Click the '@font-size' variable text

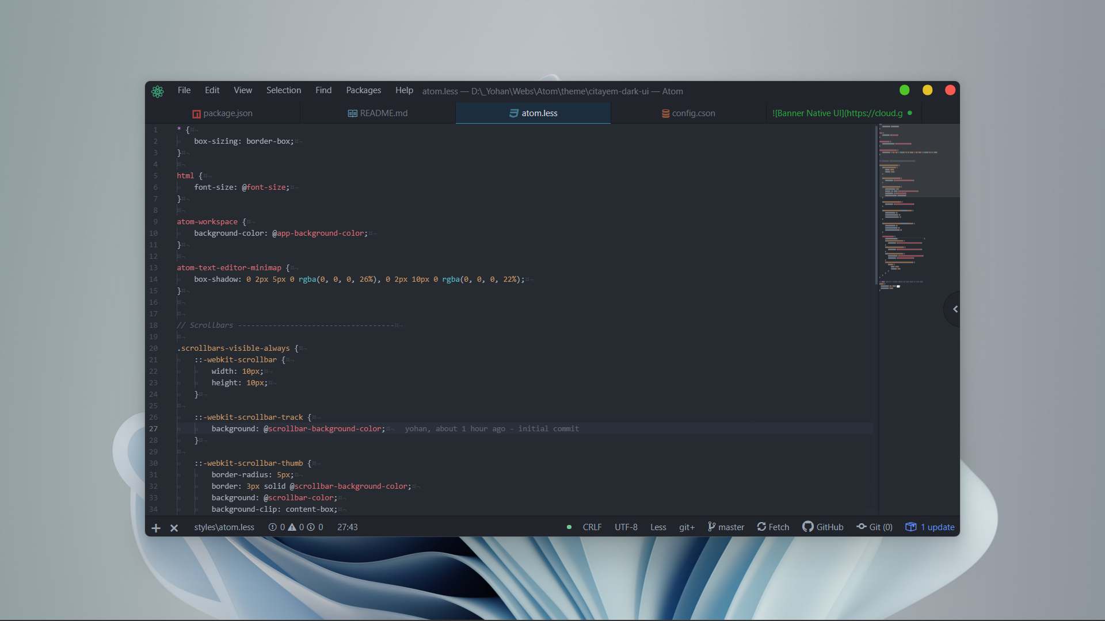click(x=264, y=187)
